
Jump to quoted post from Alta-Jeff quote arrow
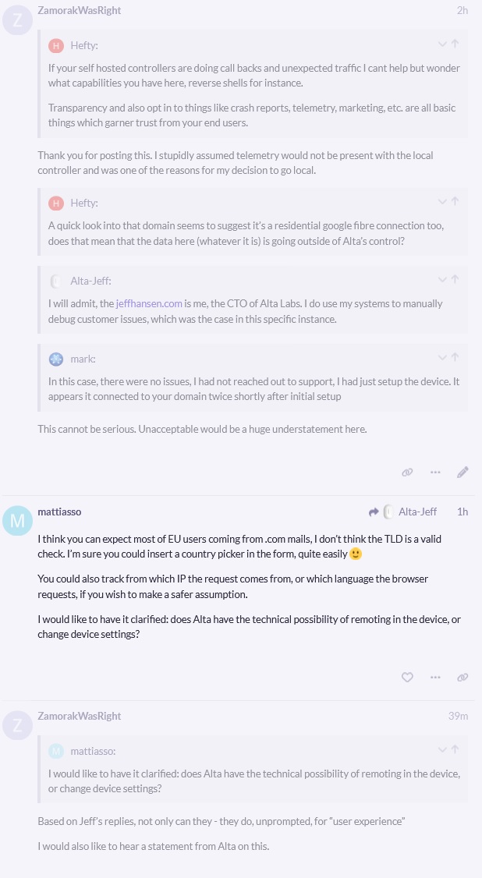[455, 280]
